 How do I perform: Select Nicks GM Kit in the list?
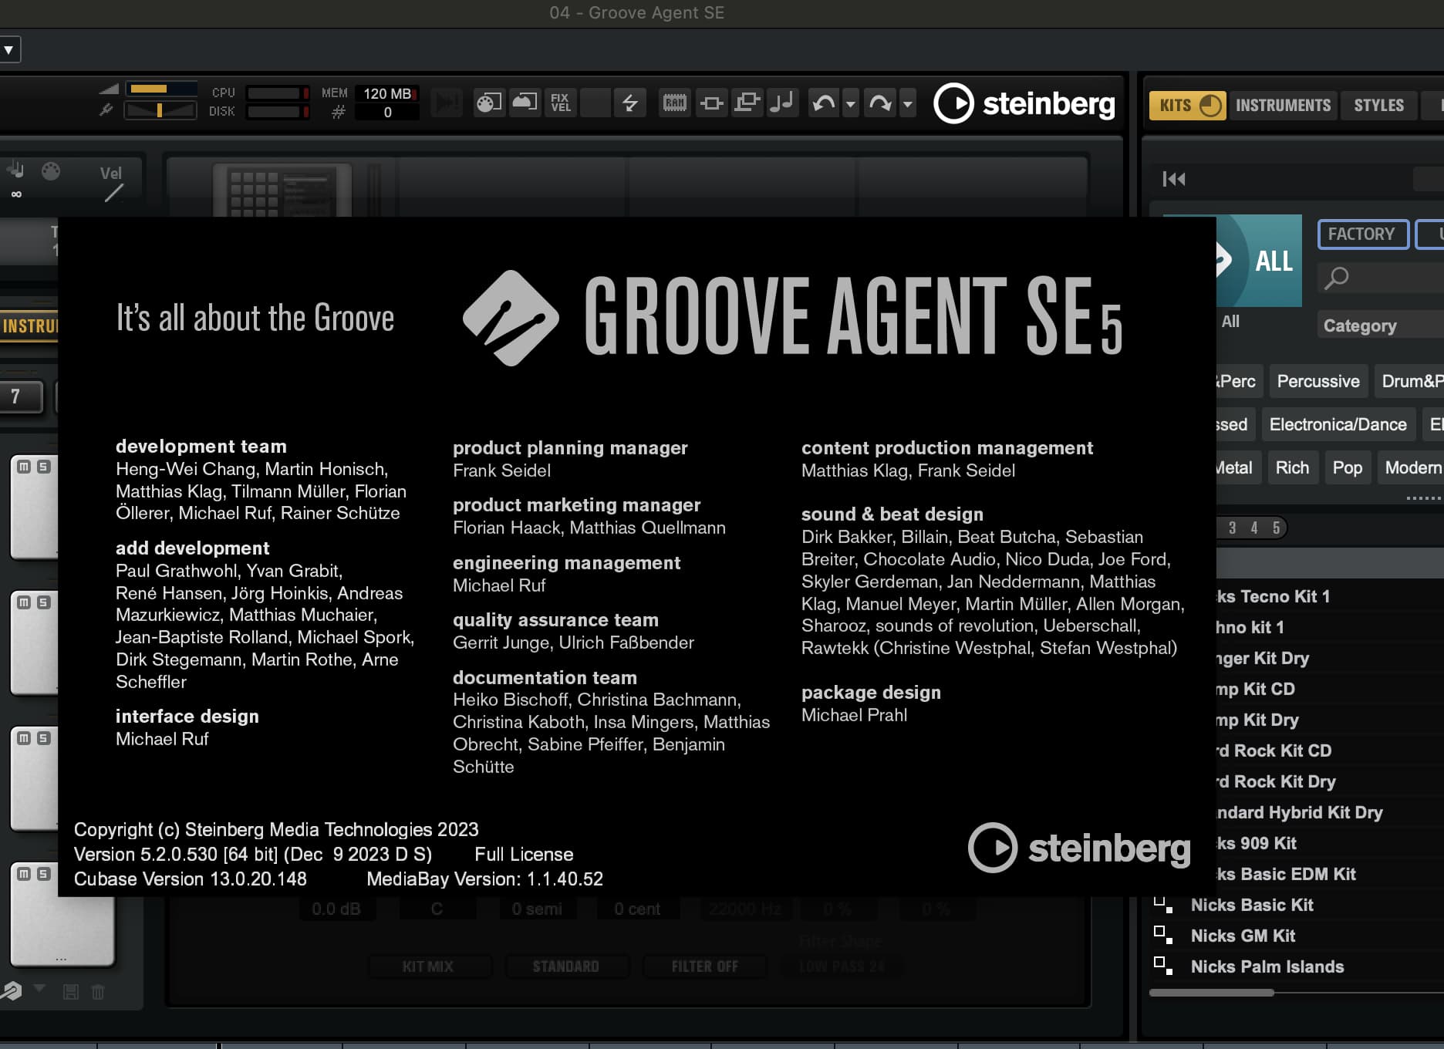point(1243,936)
